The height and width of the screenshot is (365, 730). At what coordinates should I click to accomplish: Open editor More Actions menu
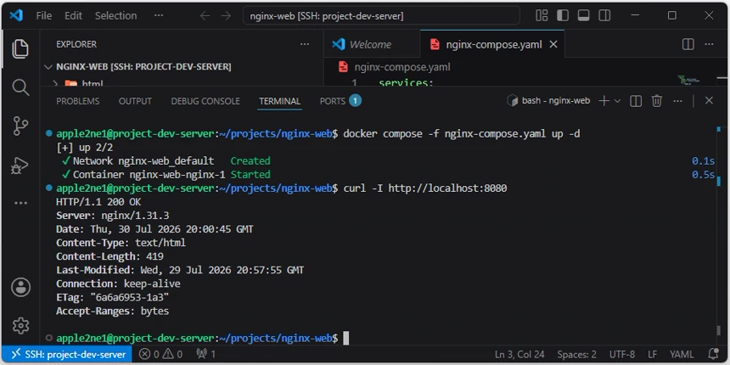point(709,44)
